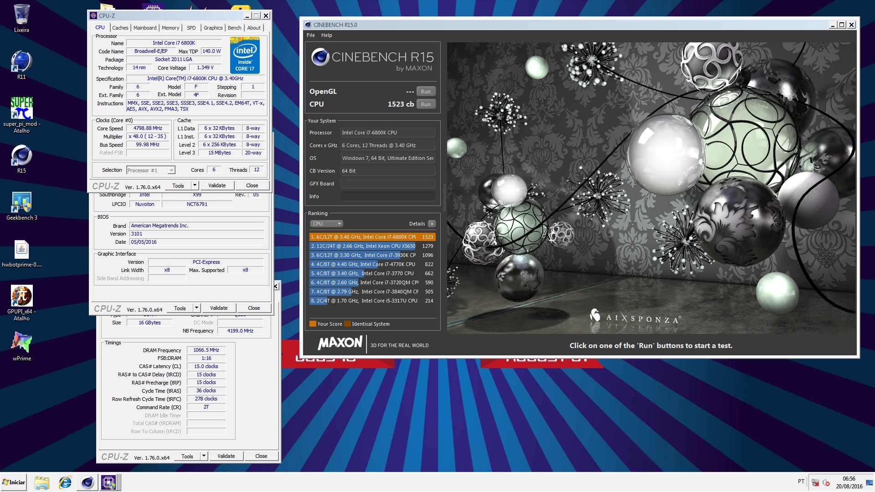
Task: Click the CPU-Z icon in taskbar
Action: [108, 482]
